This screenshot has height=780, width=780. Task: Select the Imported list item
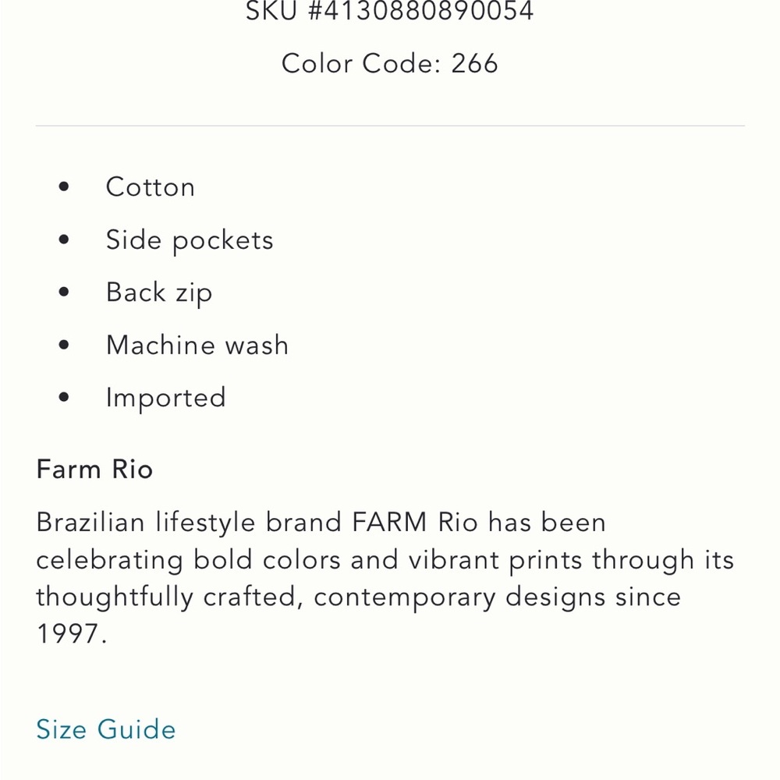[x=165, y=398]
